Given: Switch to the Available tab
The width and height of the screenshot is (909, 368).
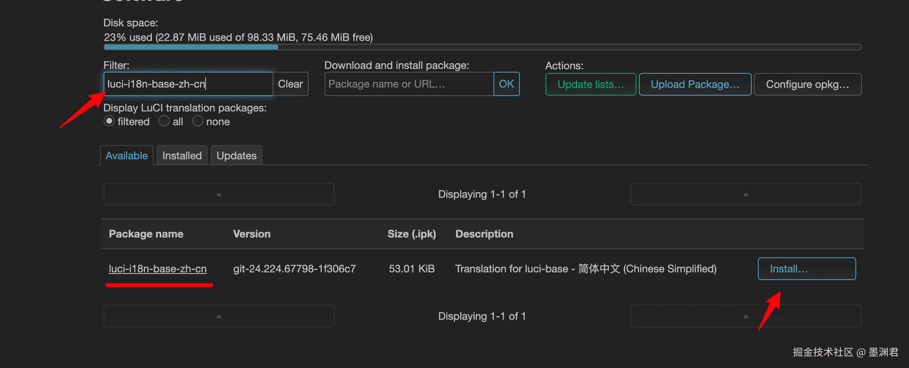Looking at the screenshot, I should tap(126, 156).
